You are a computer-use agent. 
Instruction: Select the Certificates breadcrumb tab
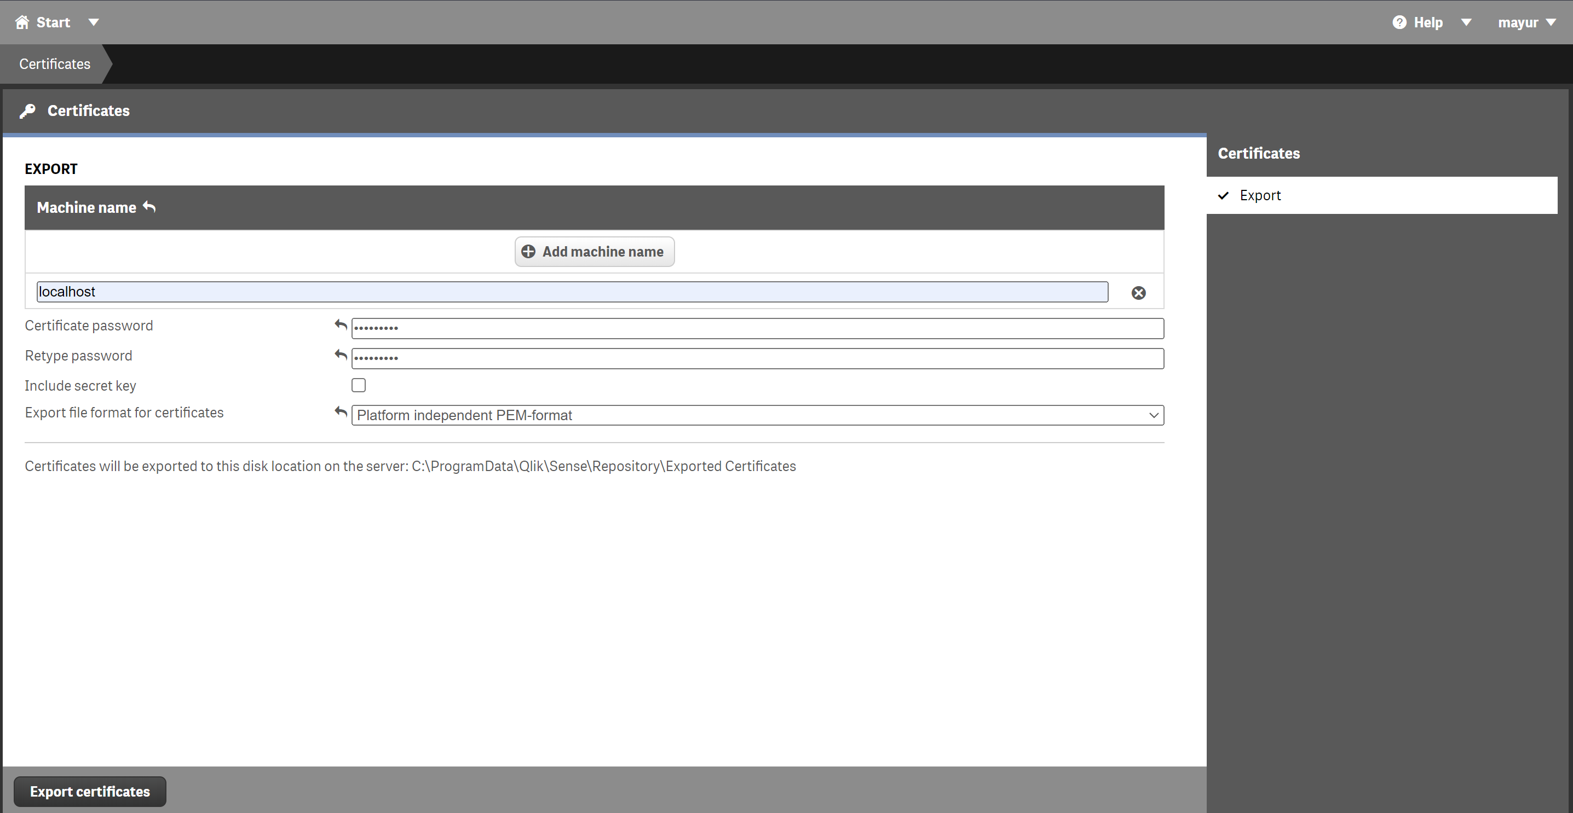[x=54, y=63]
